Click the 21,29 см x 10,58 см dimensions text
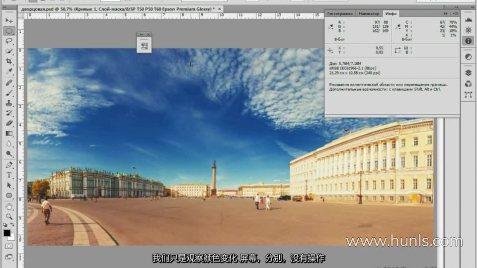 (354, 73)
